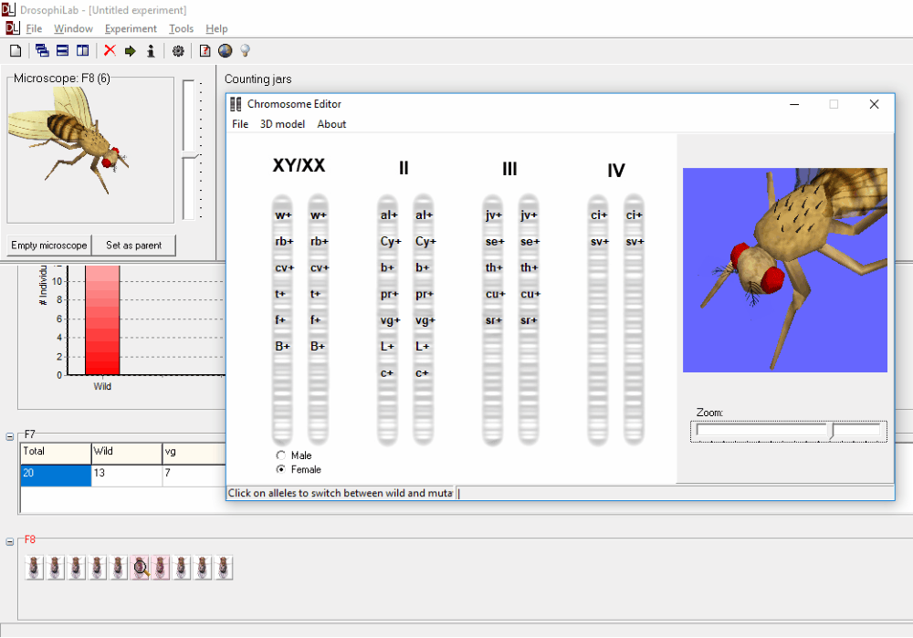The width and height of the screenshot is (913, 638).
Task: Click the info "i" toolbar icon
Action: point(151,51)
